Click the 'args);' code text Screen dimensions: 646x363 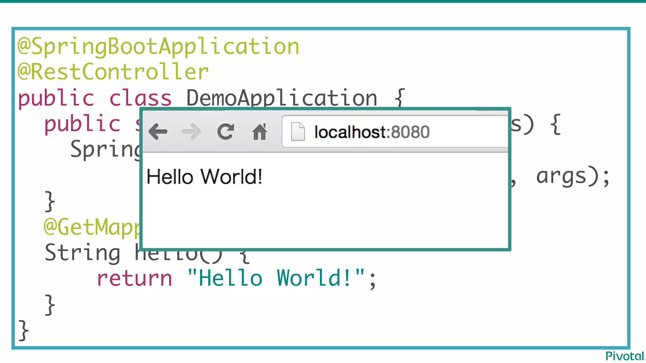pyautogui.click(x=573, y=177)
